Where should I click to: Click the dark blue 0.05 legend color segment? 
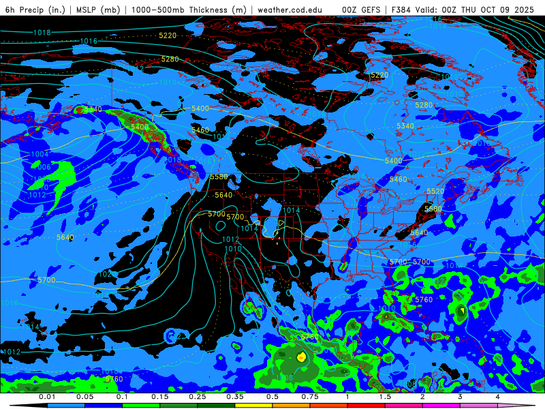click(104, 406)
